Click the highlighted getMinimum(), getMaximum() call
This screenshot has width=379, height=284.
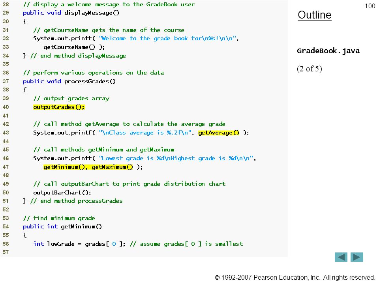coord(88,167)
